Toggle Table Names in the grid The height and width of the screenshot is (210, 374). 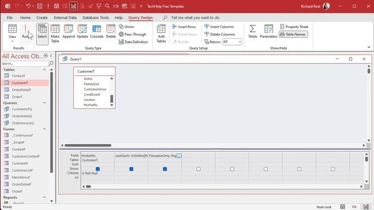tap(293, 34)
